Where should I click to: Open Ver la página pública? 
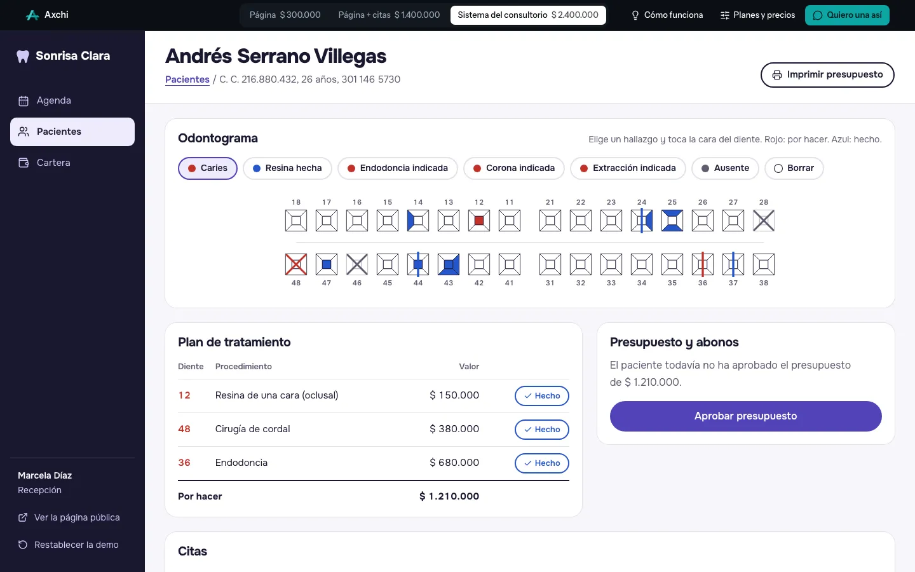pos(69,517)
